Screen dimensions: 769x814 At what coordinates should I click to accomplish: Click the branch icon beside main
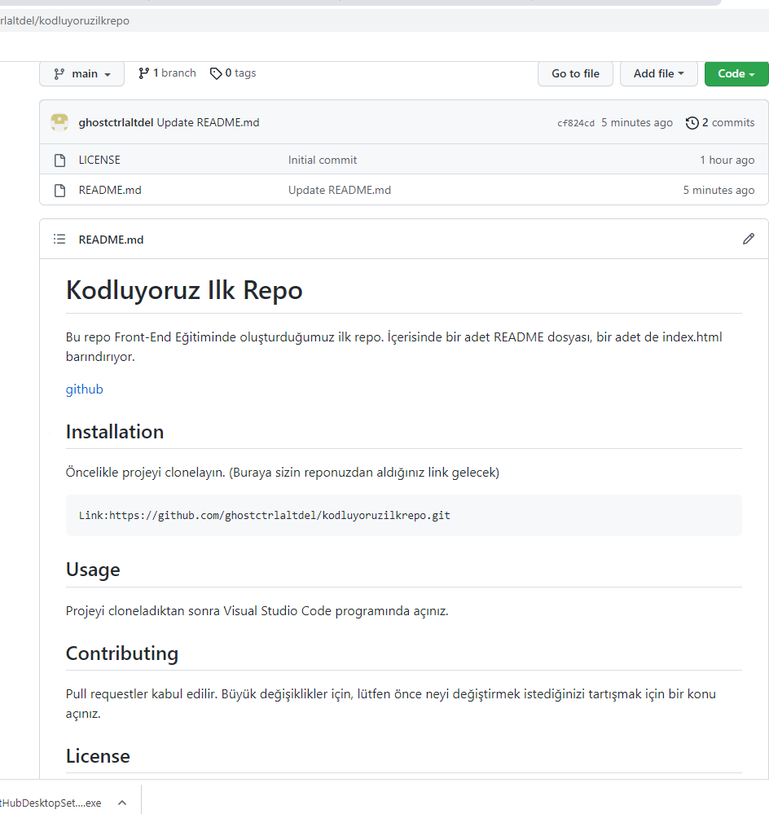point(59,74)
